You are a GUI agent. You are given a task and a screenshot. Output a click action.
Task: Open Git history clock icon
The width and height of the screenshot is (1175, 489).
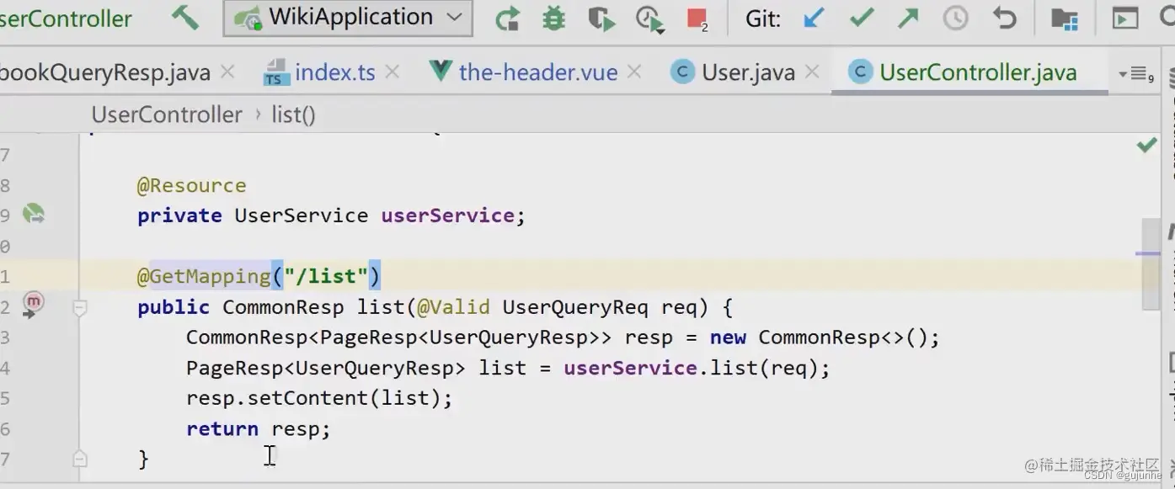(955, 18)
